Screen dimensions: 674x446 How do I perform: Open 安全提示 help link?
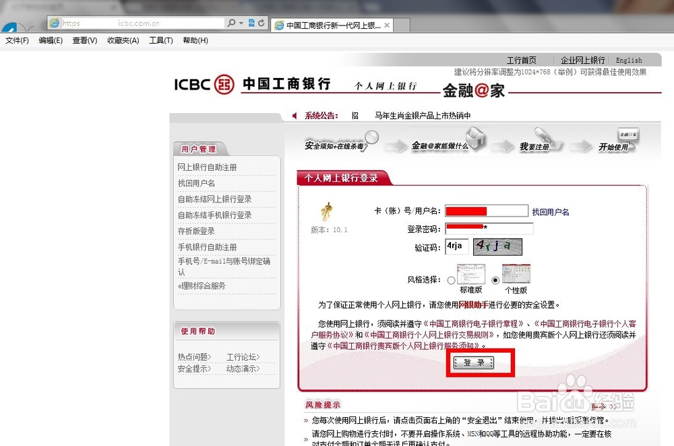pyautogui.click(x=194, y=369)
